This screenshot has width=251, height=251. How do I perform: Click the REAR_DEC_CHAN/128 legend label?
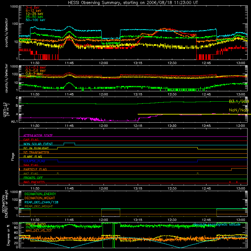(x=41, y=202)
